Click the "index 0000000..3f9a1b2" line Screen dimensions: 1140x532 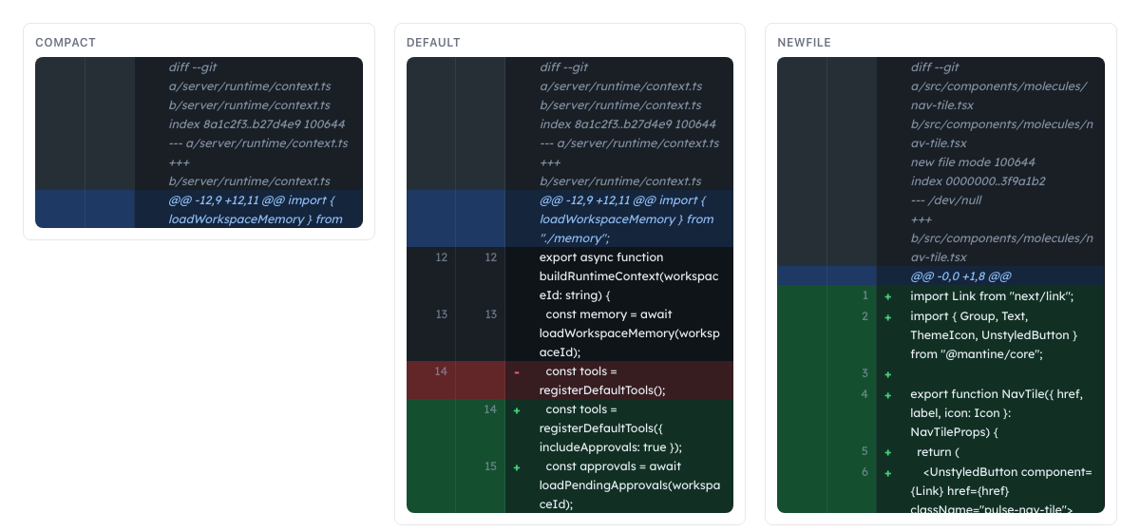pyautogui.click(x=978, y=181)
